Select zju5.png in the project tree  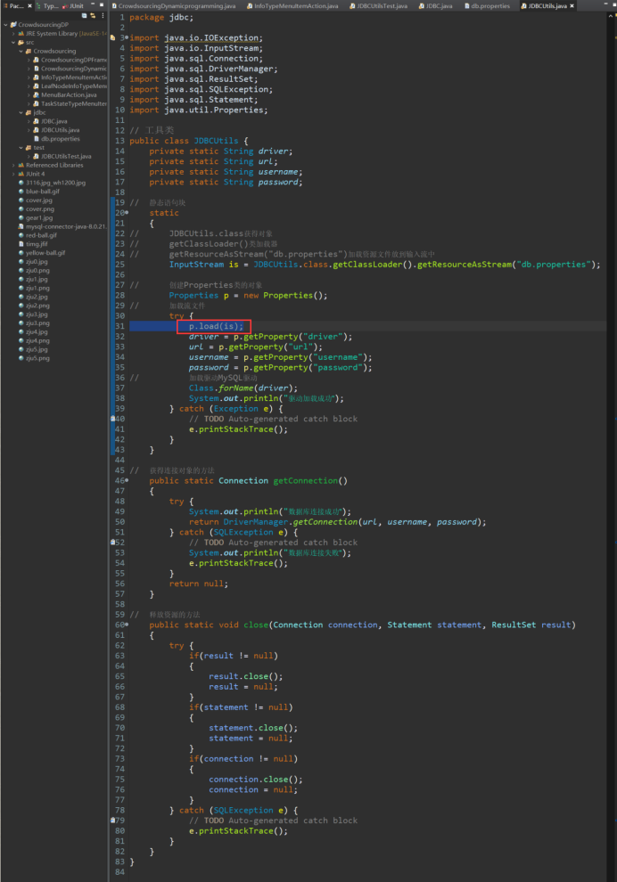(37, 358)
